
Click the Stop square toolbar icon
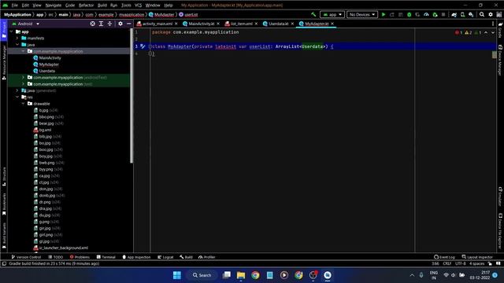tap(443, 14)
